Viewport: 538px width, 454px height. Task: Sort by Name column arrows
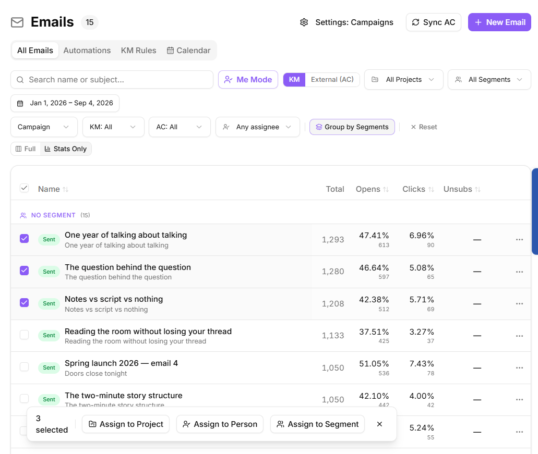tap(66, 189)
